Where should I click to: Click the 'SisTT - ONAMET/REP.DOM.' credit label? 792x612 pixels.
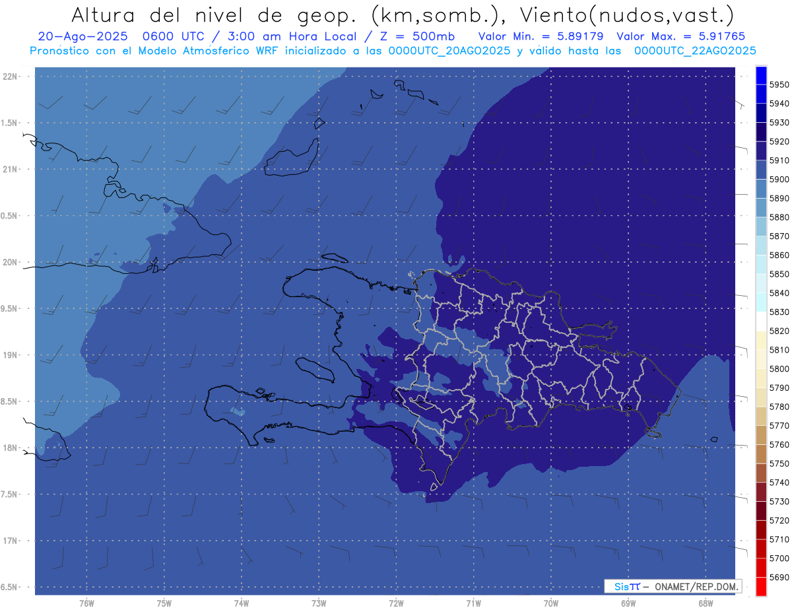[673, 586]
